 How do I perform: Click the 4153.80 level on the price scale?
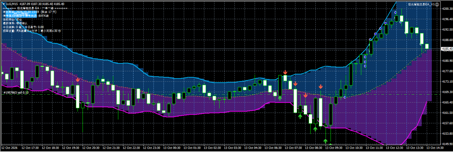[447, 134]
